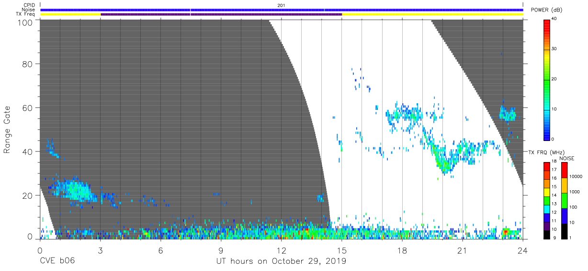Click the 60 tick on the Range Gate axis
Screen dimensions: 588x271
[x=28, y=108]
